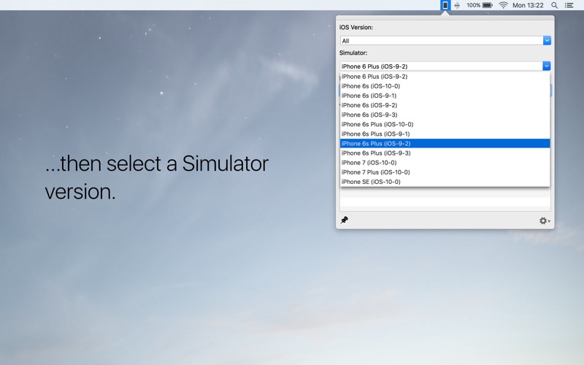Image resolution: width=584 pixels, height=365 pixels.
Task: Choose iPhone SE (iOS-10-0) from list
Action: click(444, 182)
